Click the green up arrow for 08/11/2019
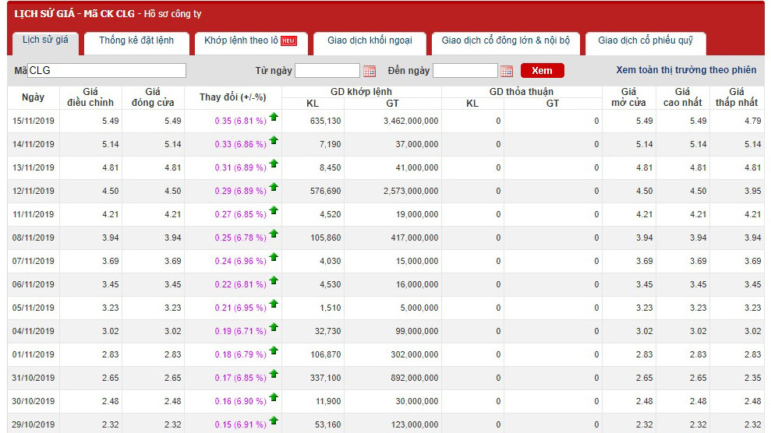The height and width of the screenshot is (433, 771). coord(274,235)
